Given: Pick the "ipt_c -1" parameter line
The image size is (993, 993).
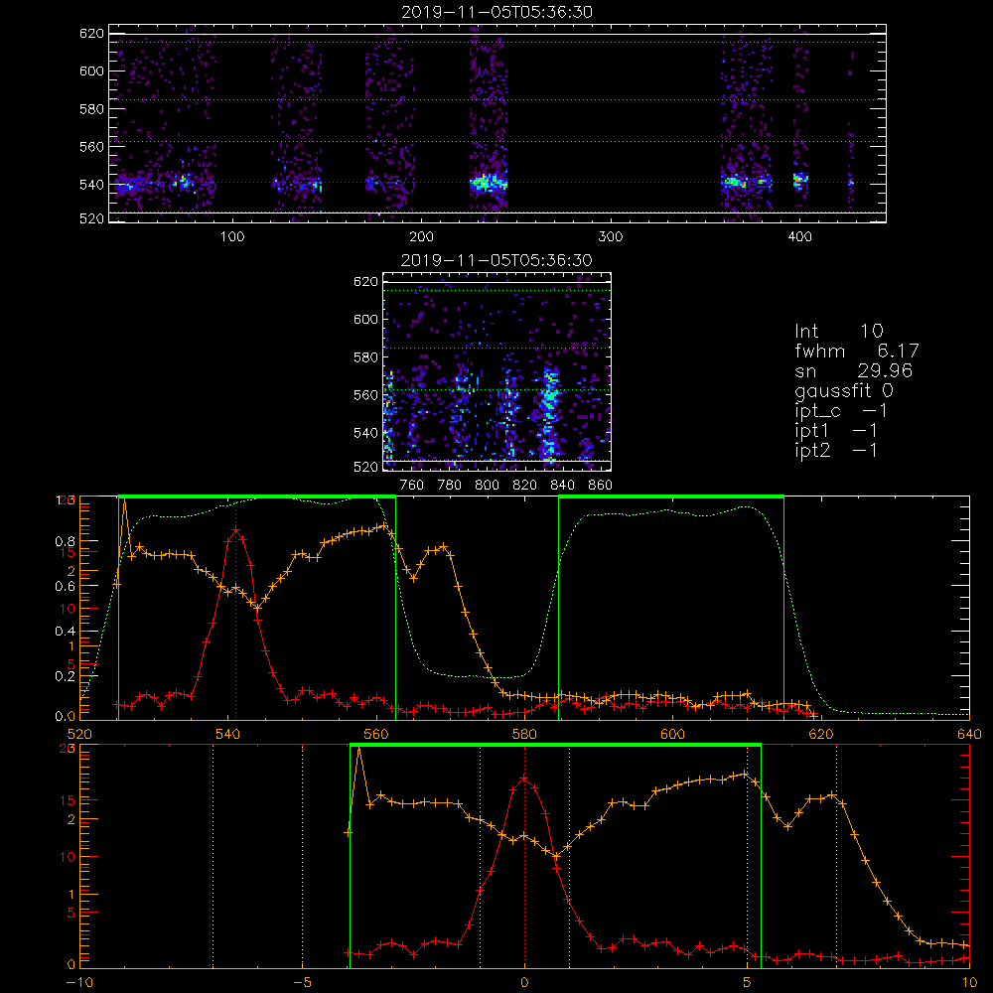Looking at the screenshot, I should pyautogui.click(x=841, y=411).
